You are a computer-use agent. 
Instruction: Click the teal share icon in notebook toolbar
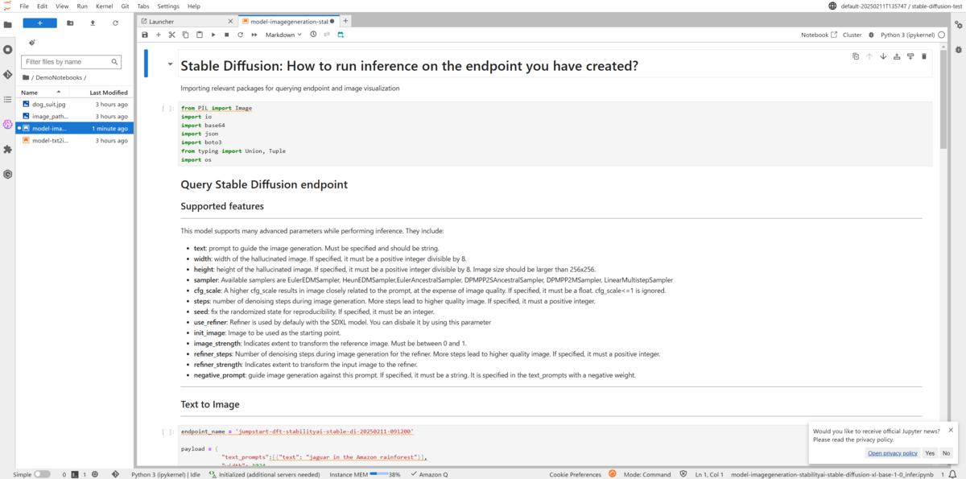(341, 35)
